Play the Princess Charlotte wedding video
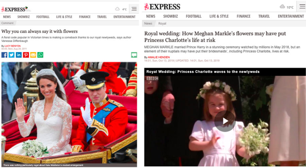Image resolution: width=306 pixels, height=168 pixels. [x=225, y=121]
